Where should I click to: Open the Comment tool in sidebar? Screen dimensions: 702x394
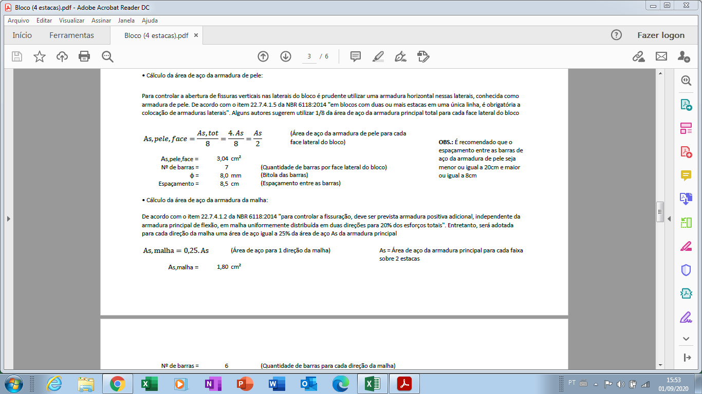(686, 175)
